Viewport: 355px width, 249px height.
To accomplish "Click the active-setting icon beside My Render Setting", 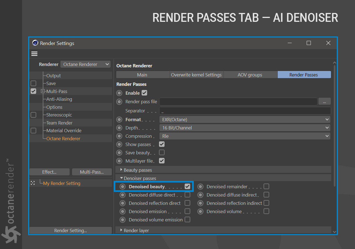I will 33,183.
